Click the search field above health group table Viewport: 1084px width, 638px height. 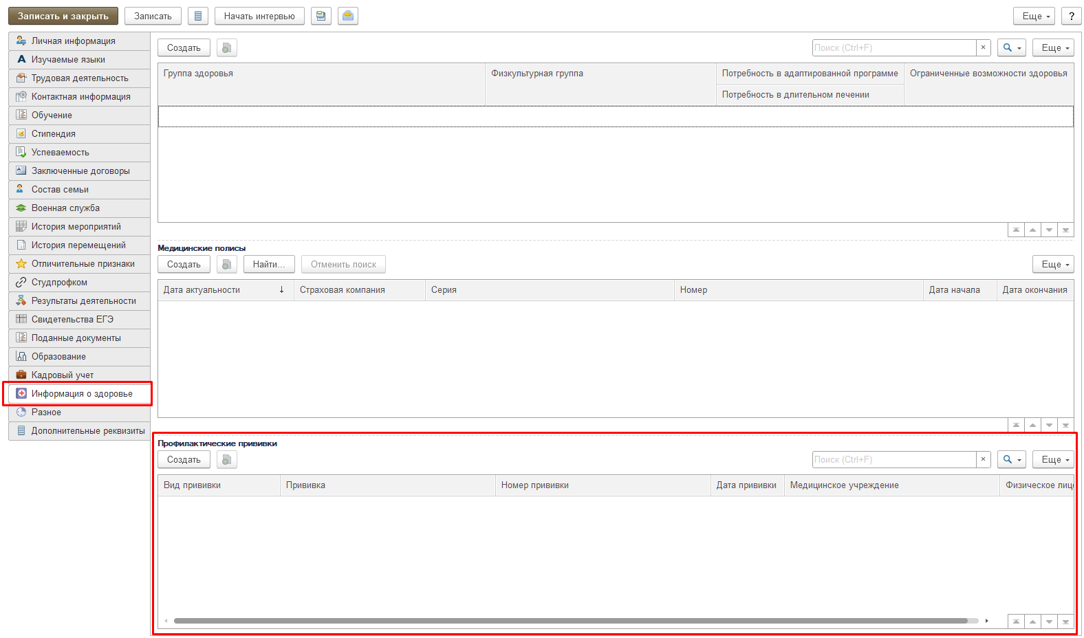pos(893,47)
